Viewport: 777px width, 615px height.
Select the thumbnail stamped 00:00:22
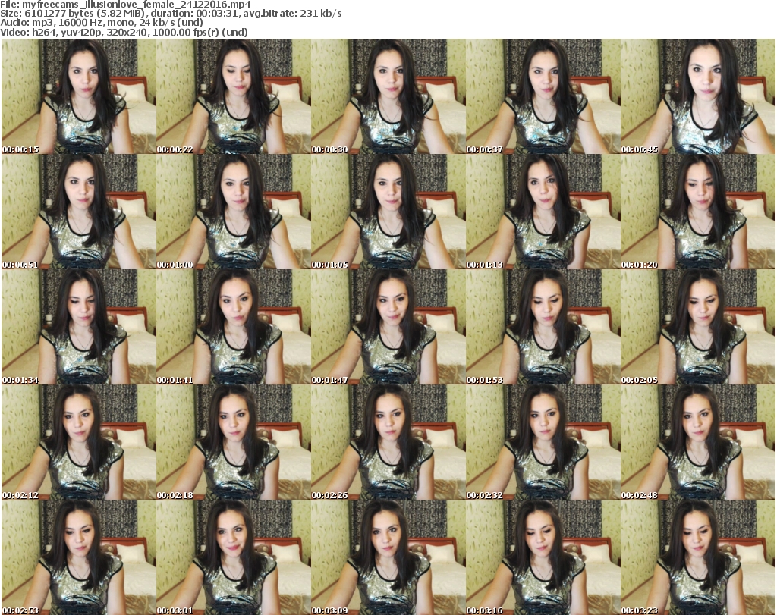coord(234,96)
